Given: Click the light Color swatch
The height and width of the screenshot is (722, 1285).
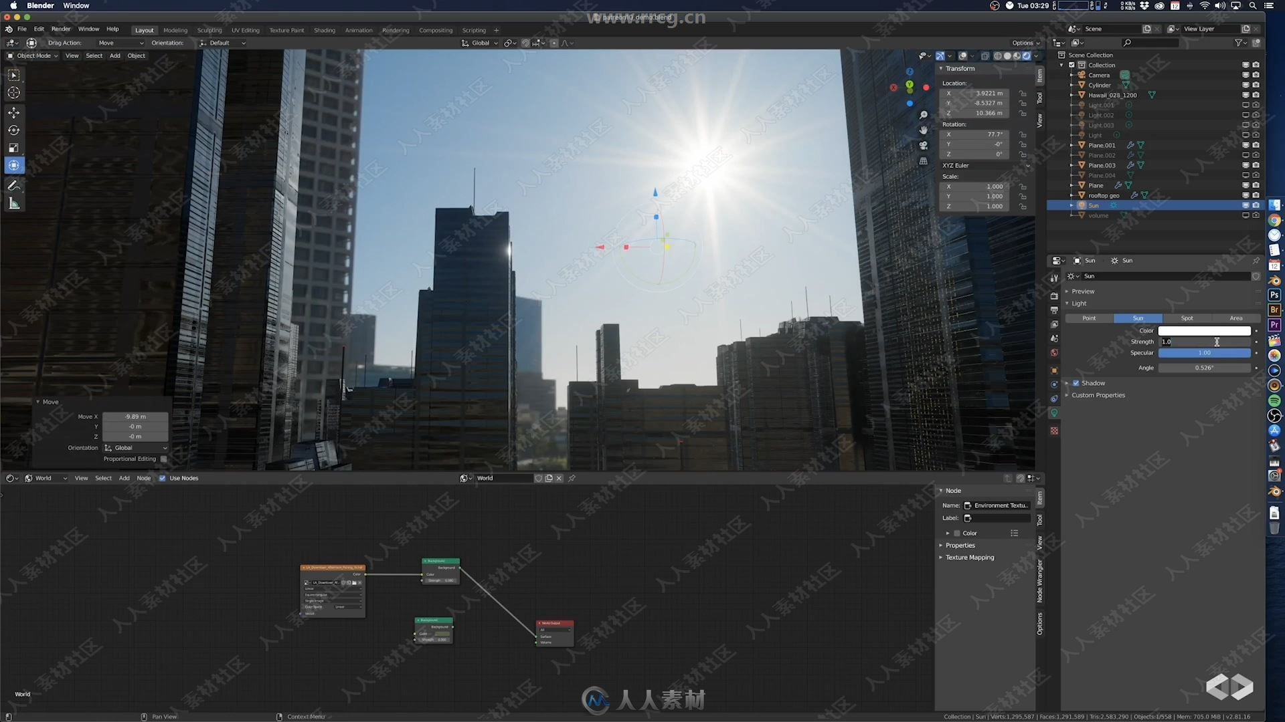Looking at the screenshot, I should click(1204, 331).
